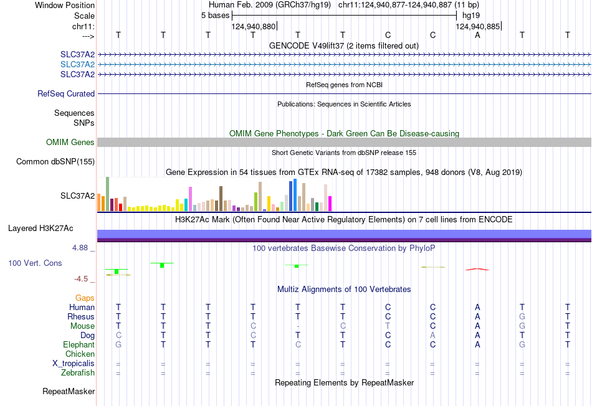The image size is (592, 406).
Task: Click the 4.88 PhyloP upper limit value
Action: [x=80, y=248]
